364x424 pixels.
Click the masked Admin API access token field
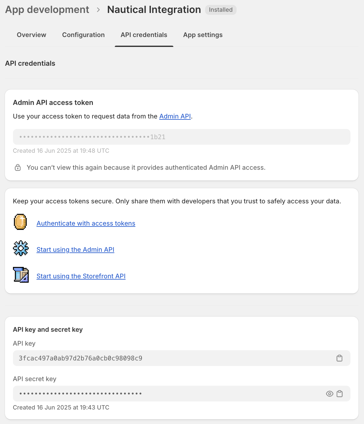[x=181, y=137]
